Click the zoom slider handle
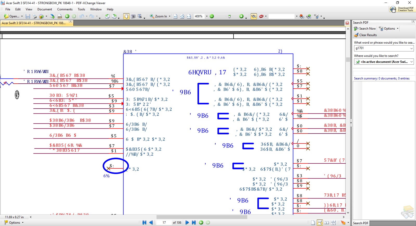416x226 pixels. (229, 16)
